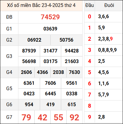The height and width of the screenshot is (124, 123).
Task: Select head digit 2 row in table
Action: click(103, 39)
